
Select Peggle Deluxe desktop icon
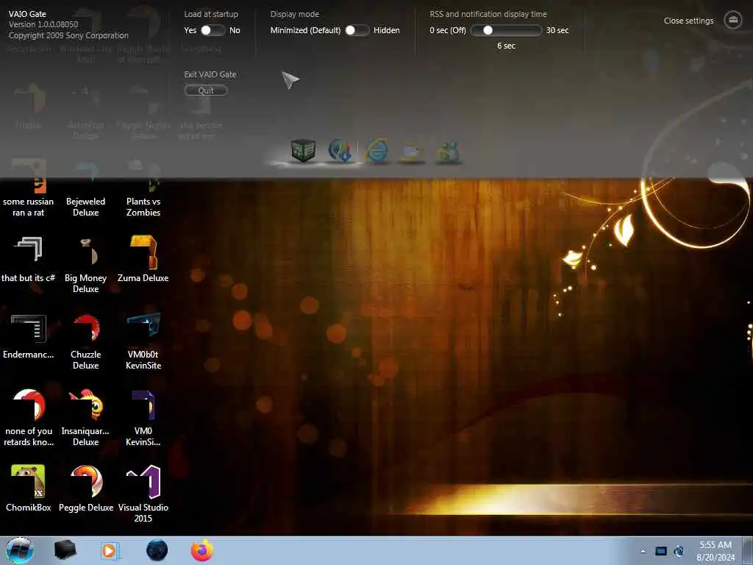pyautogui.click(x=85, y=488)
